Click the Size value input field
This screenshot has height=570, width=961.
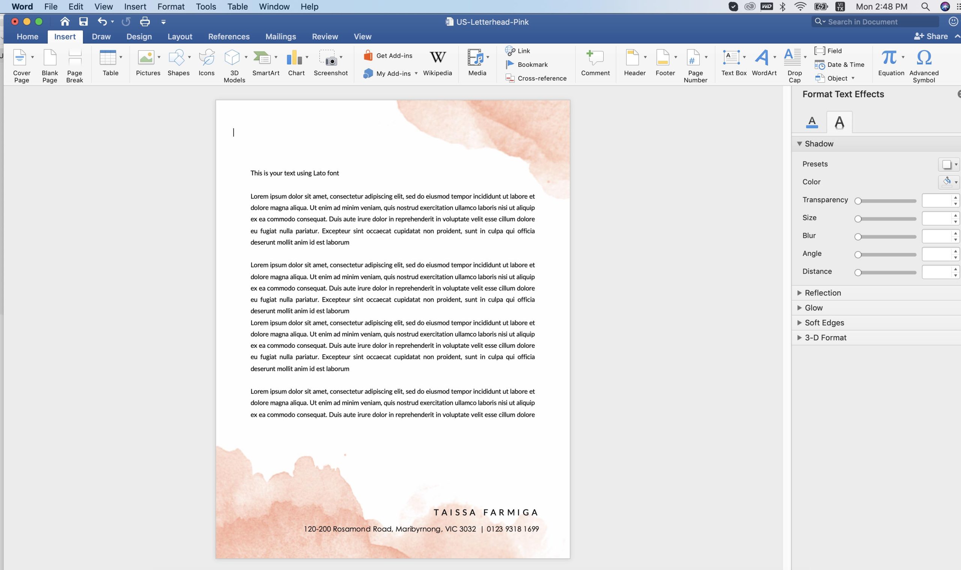click(x=936, y=218)
